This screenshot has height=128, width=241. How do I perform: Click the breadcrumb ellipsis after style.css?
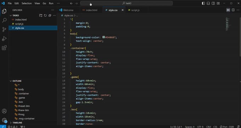pos(77,15)
